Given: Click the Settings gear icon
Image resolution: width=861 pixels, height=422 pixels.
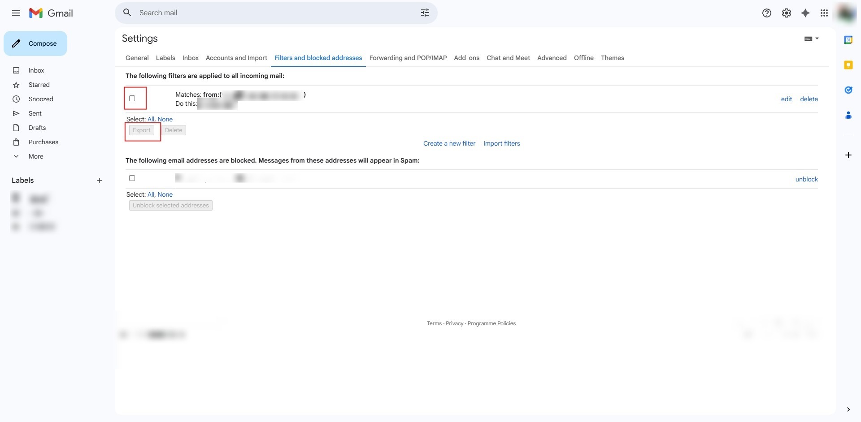Looking at the screenshot, I should coord(786,13).
